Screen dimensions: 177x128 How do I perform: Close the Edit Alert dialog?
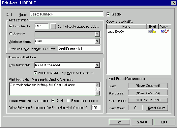pyautogui.click(x=174, y=3)
